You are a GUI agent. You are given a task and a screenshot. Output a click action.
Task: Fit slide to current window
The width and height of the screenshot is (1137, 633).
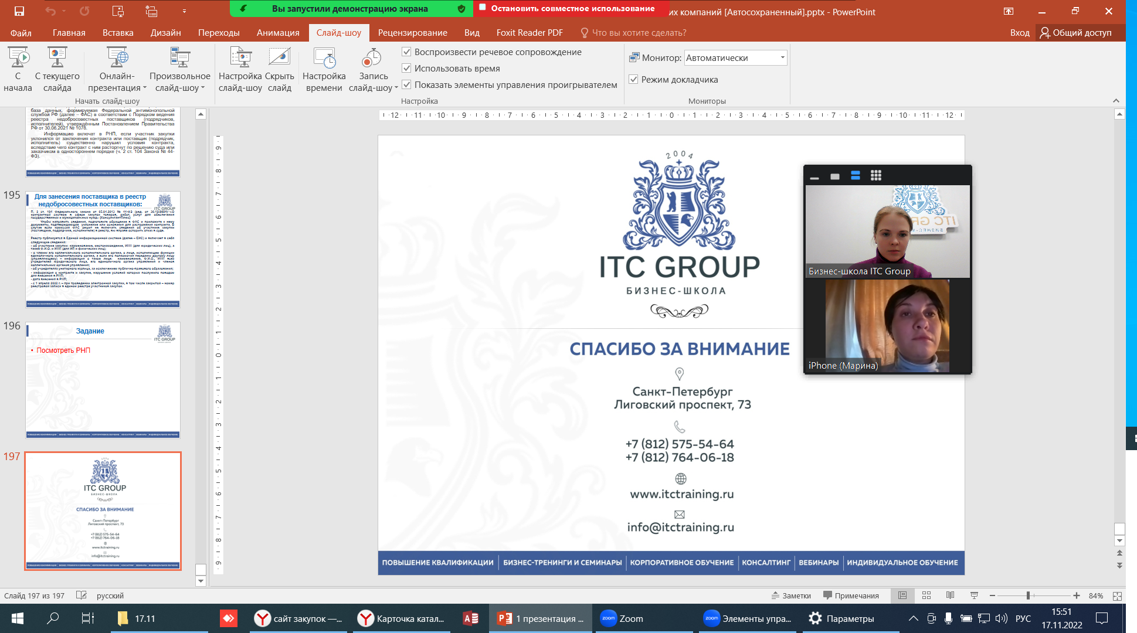pyautogui.click(x=1117, y=595)
